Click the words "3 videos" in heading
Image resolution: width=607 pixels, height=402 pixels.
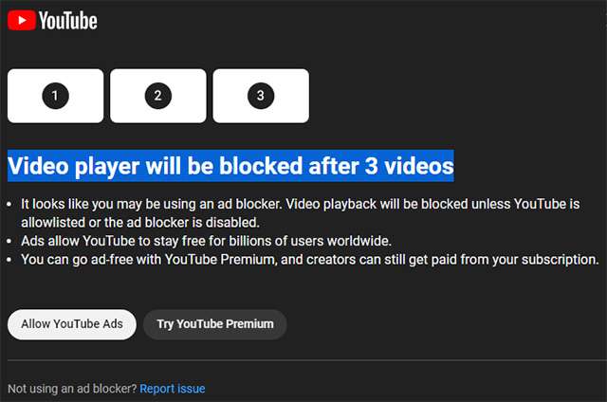[x=411, y=166]
